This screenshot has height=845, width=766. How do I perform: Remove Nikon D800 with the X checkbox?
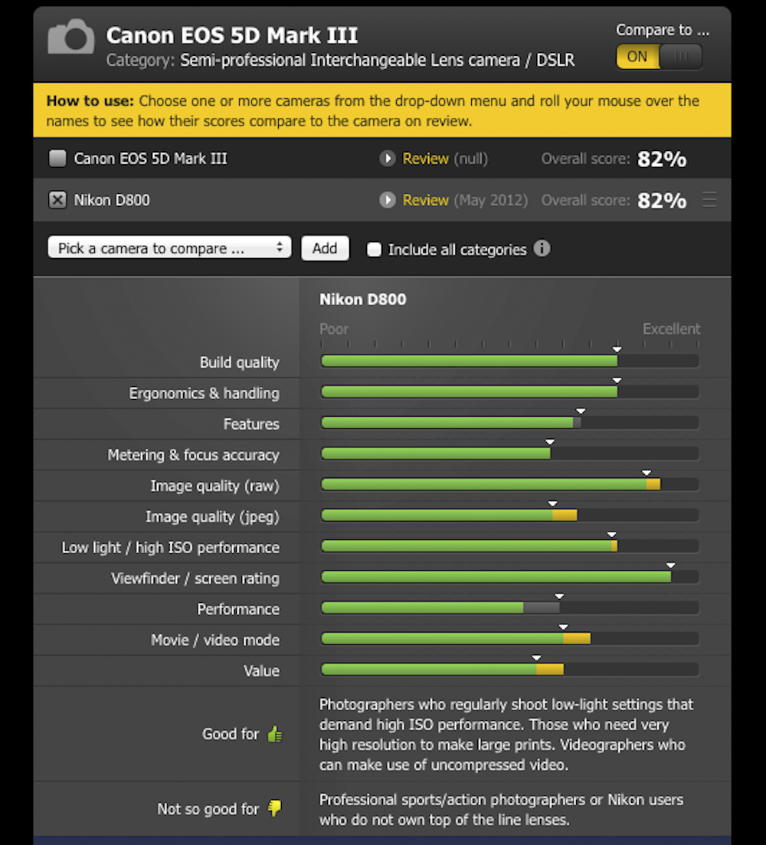point(57,200)
